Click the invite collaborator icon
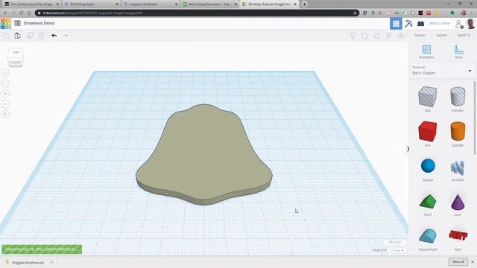This screenshot has height=268, width=477. (459, 24)
